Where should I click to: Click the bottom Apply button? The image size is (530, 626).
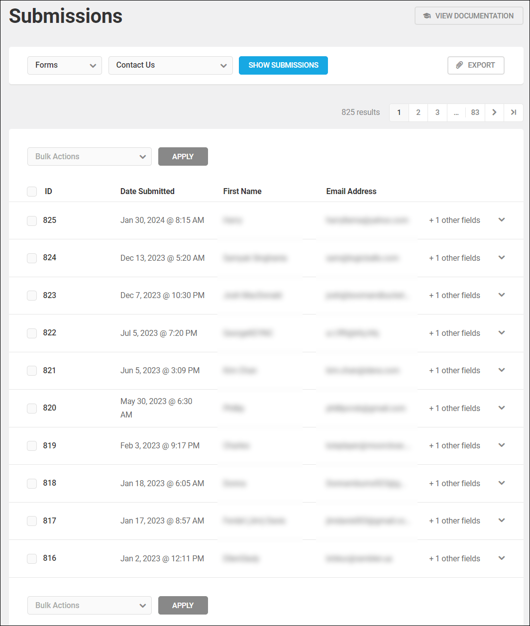[x=183, y=606]
